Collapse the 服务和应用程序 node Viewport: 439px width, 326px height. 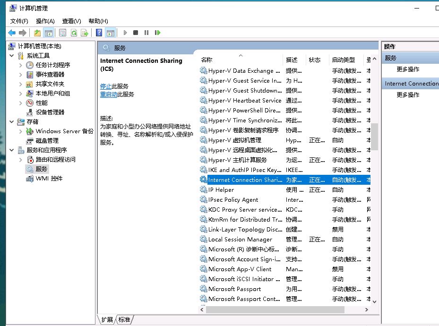click(x=11, y=150)
